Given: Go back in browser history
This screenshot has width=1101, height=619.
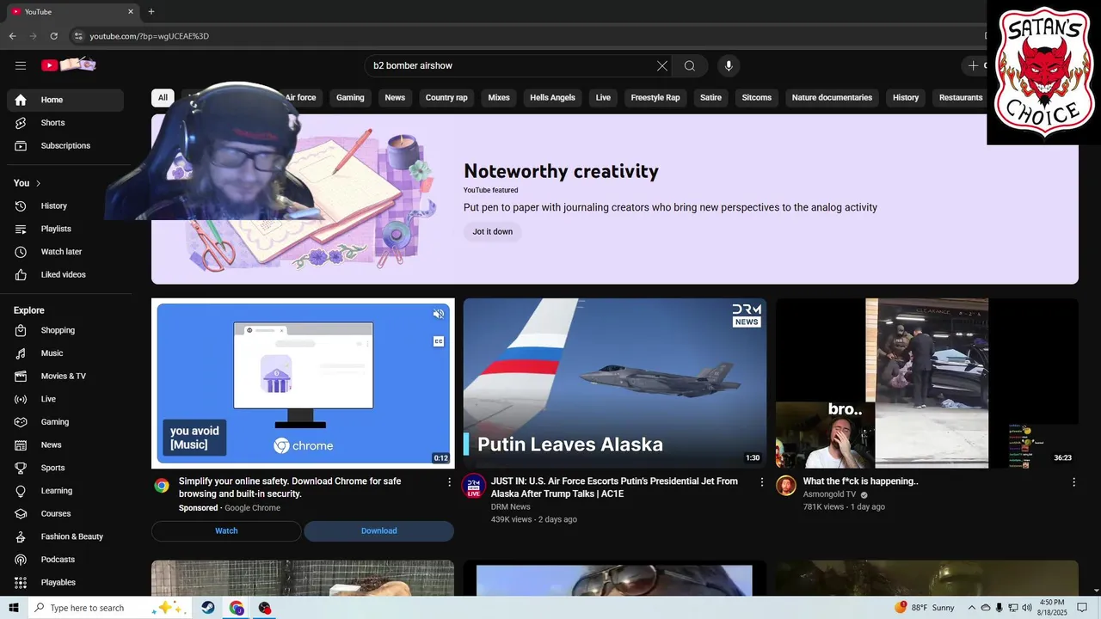Looking at the screenshot, I should coord(12,36).
